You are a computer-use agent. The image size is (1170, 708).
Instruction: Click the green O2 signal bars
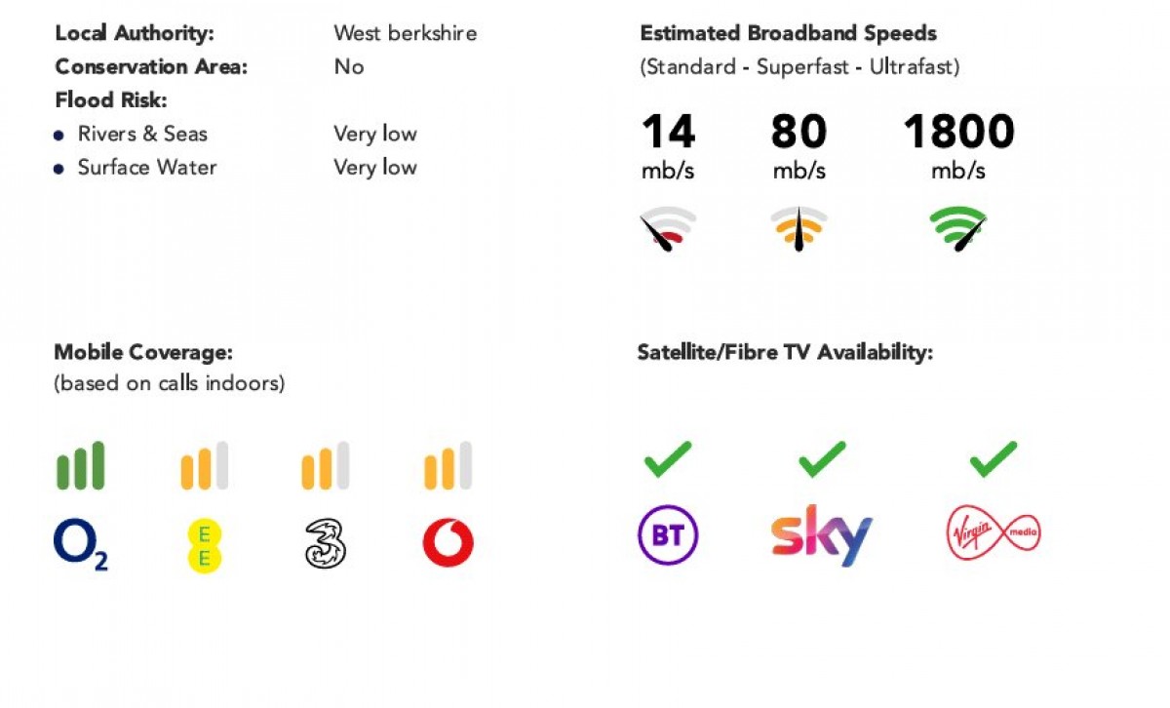point(80,466)
